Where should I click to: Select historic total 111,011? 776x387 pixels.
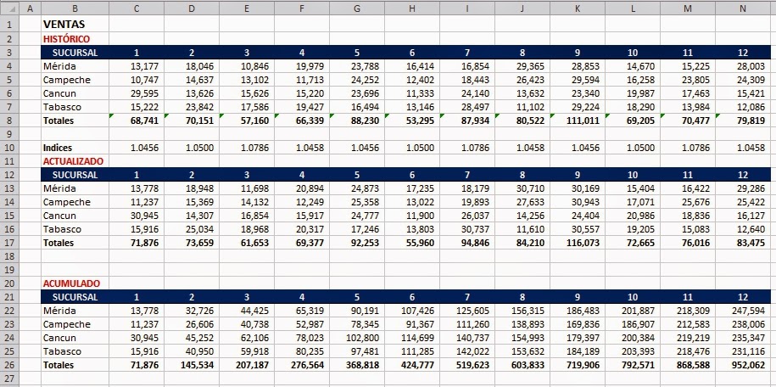point(578,121)
